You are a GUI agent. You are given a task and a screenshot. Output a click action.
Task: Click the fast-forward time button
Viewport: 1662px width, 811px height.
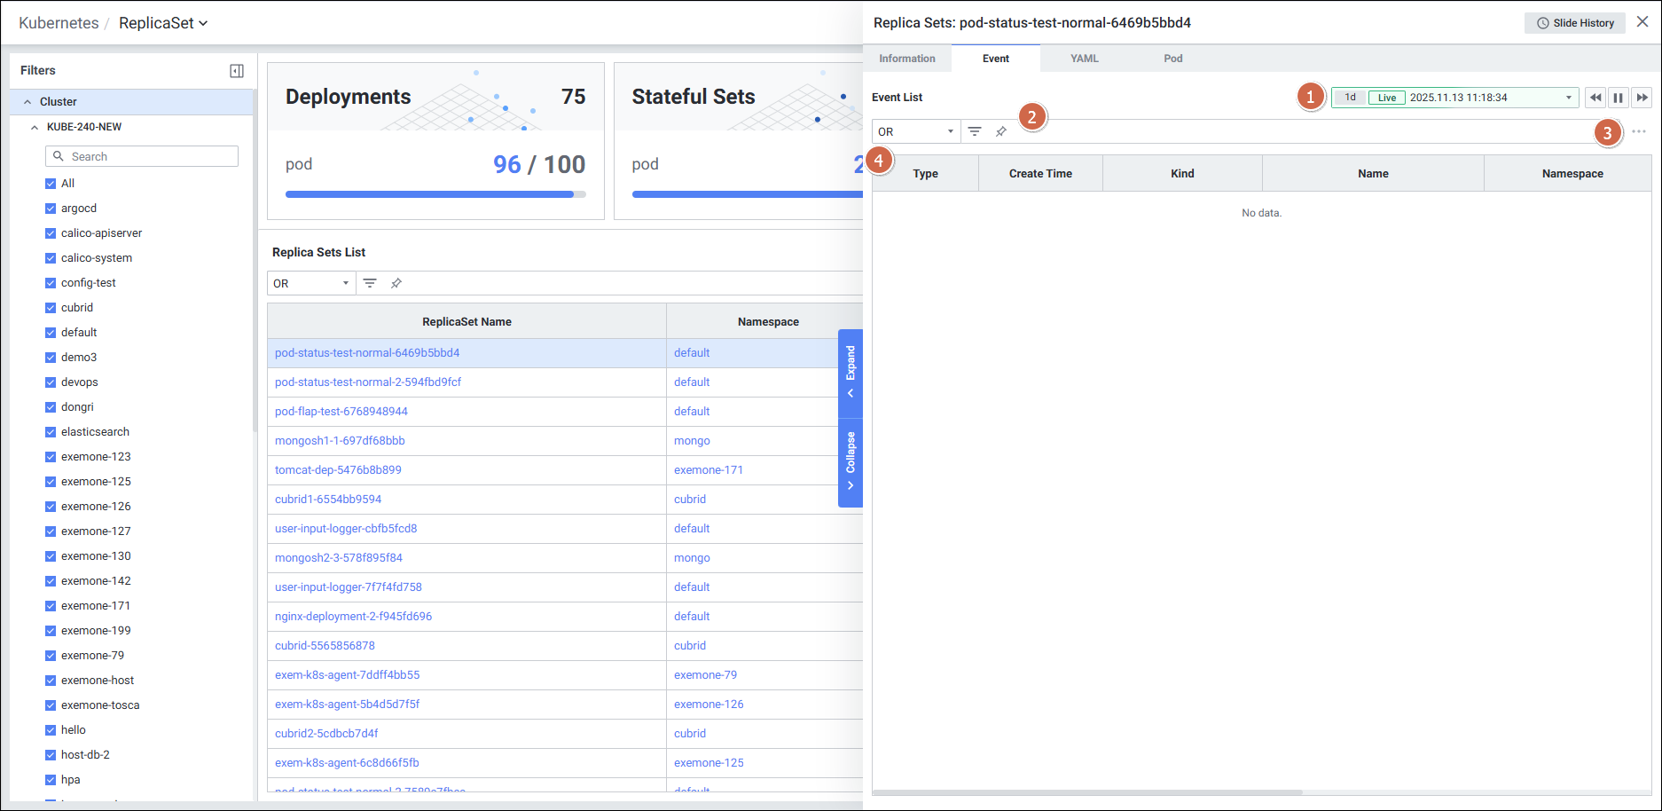(1642, 98)
